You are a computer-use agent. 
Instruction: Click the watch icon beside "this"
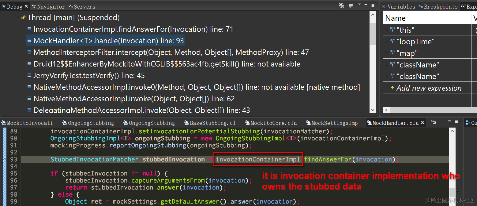[392, 30]
